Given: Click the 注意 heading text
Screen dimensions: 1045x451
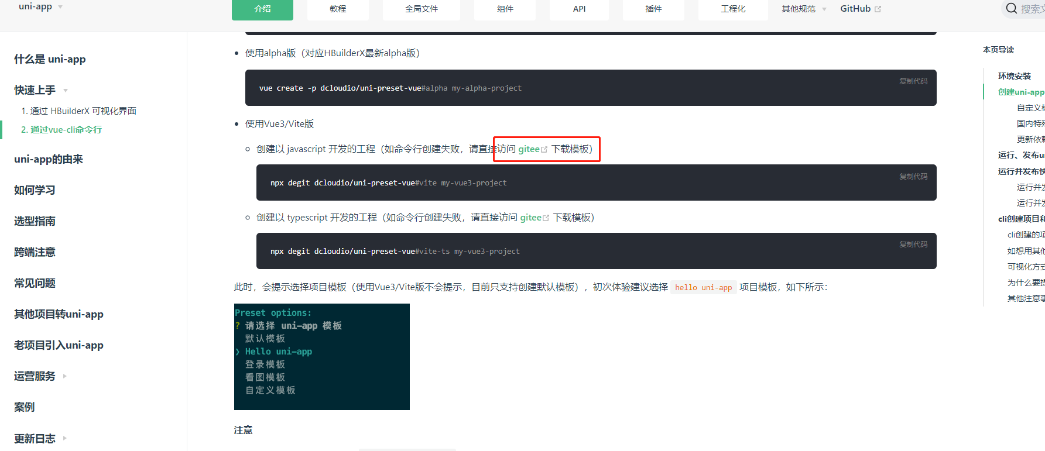Looking at the screenshot, I should click(244, 430).
